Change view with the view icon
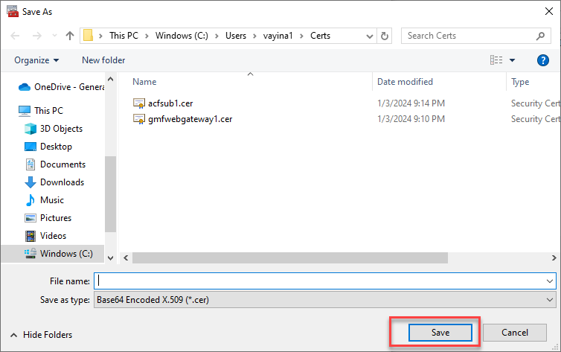The image size is (561, 352). pos(496,60)
